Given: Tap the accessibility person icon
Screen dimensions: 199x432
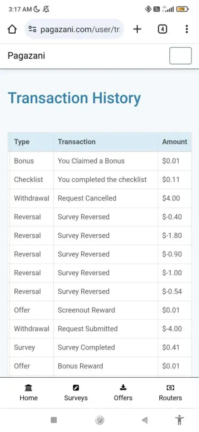Looking at the screenshot, I should (180, 420).
